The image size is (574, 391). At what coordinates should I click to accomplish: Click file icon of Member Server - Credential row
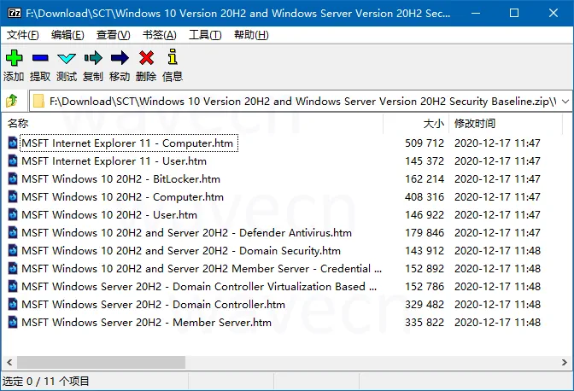(x=13, y=268)
